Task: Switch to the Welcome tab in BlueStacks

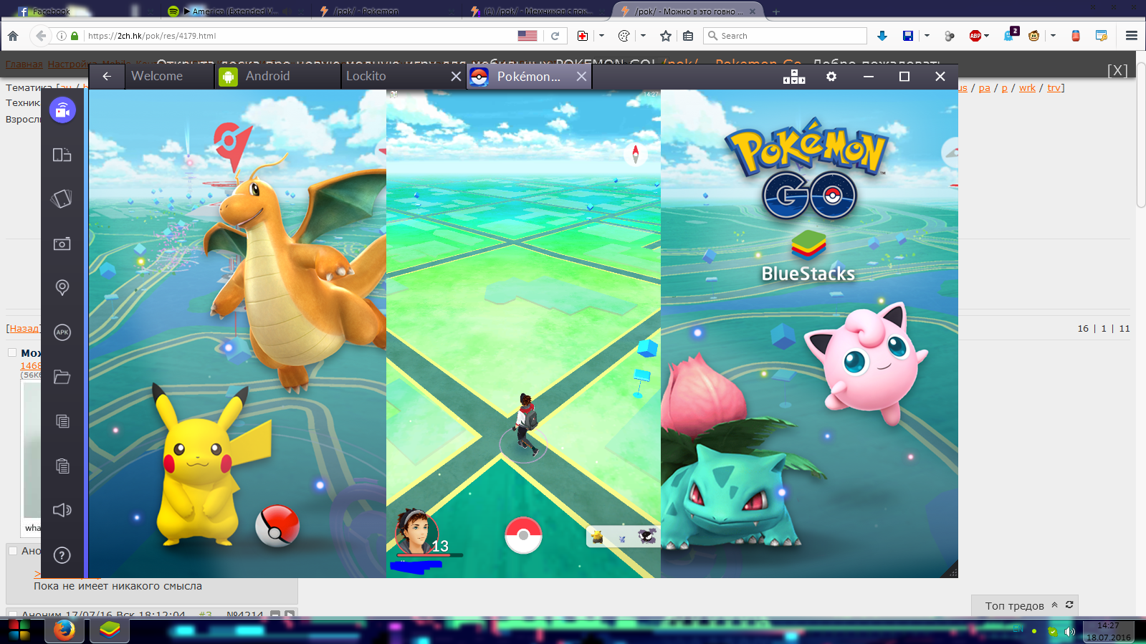Action: (169, 76)
